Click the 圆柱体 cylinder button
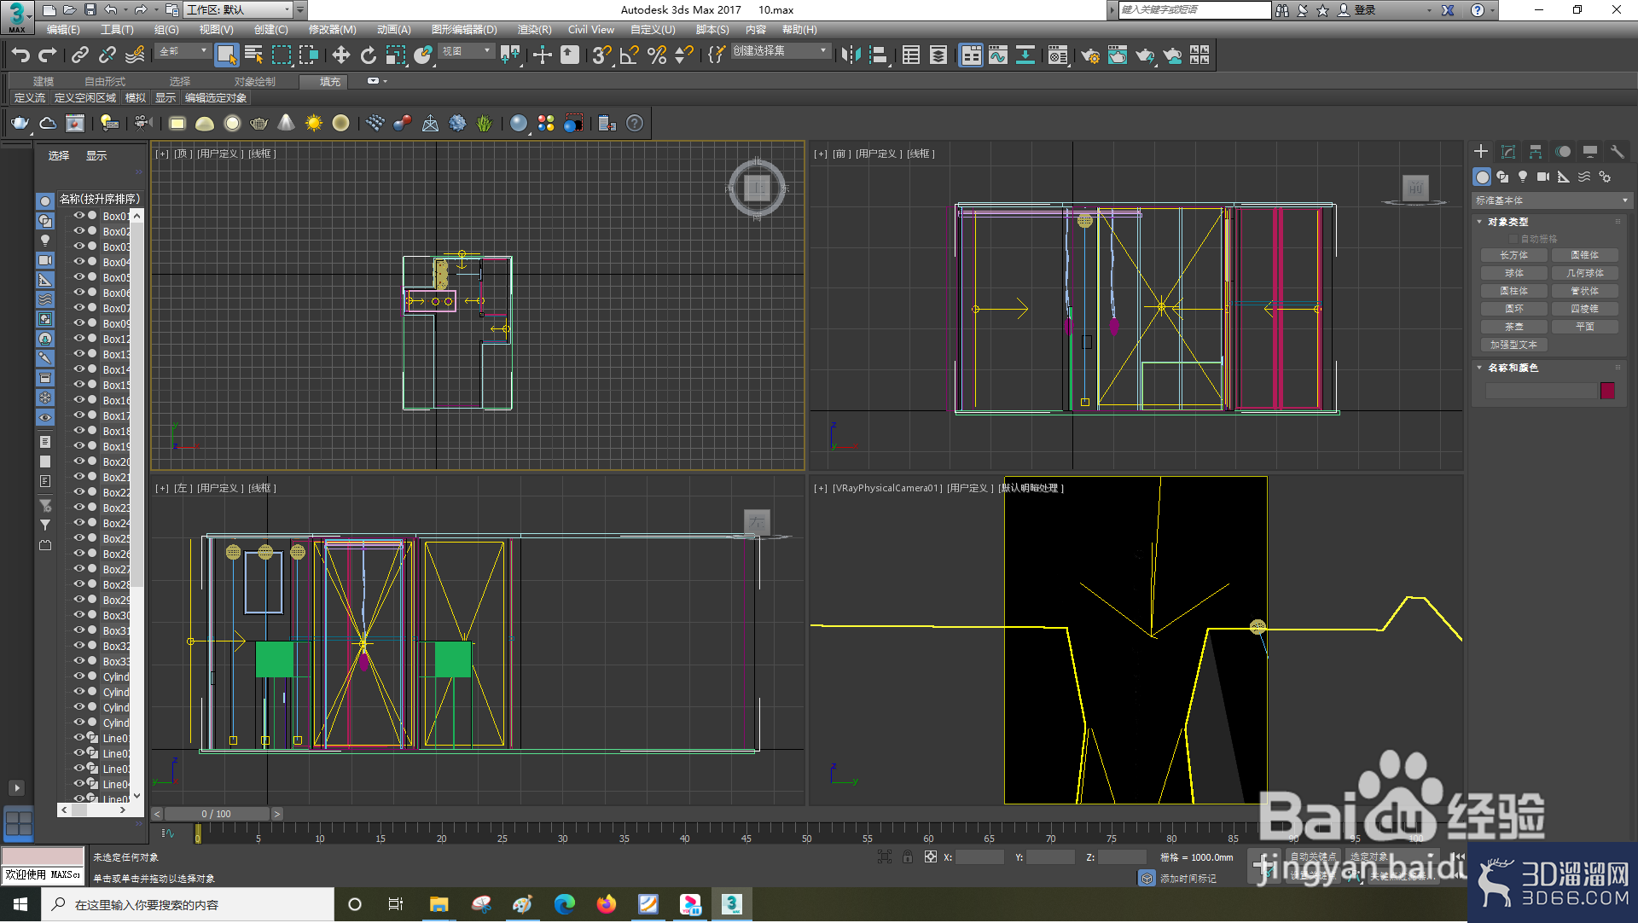This screenshot has width=1638, height=923. (1514, 291)
